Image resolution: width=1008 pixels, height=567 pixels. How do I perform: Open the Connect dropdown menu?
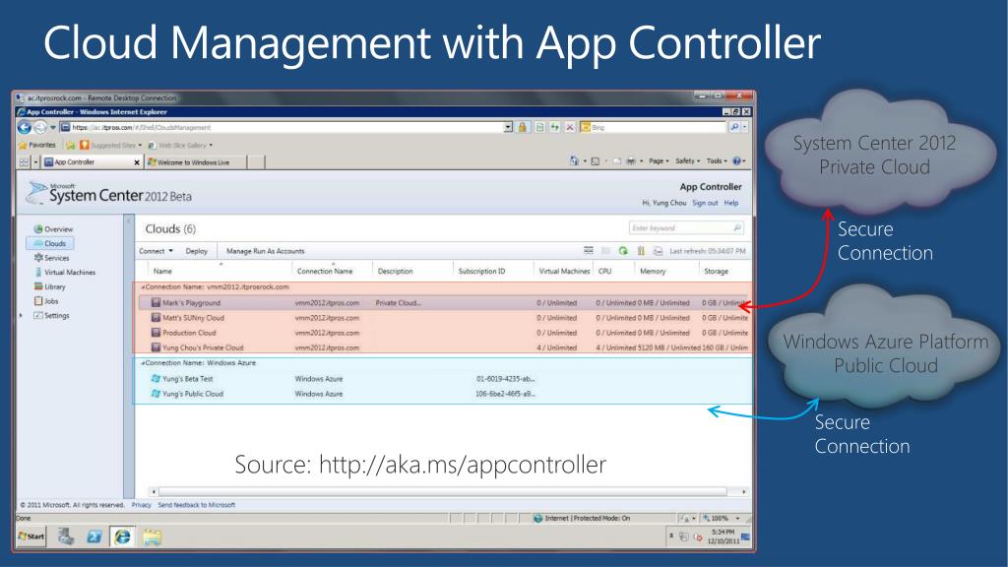coord(156,251)
